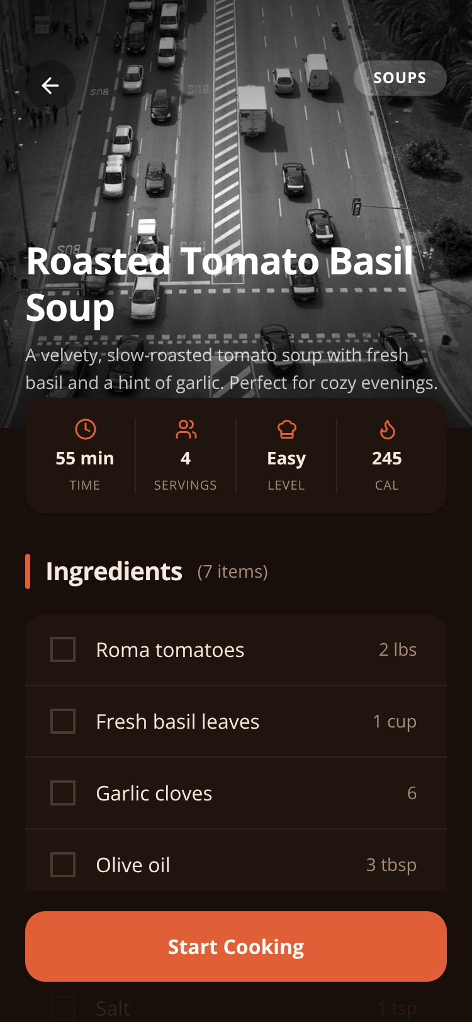Check the Fresh basil leaves checkbox

point(63,721)
